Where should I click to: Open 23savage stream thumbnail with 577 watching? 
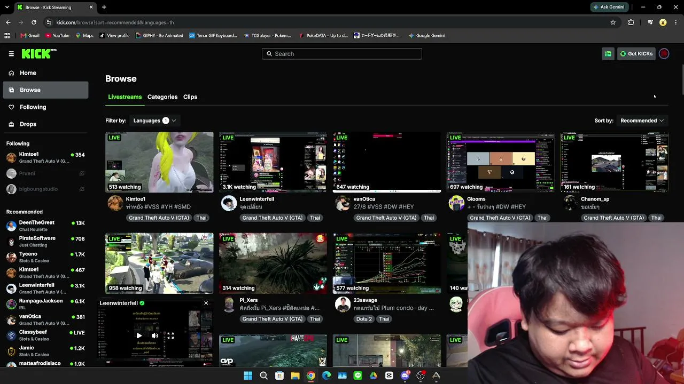[387, 263]
